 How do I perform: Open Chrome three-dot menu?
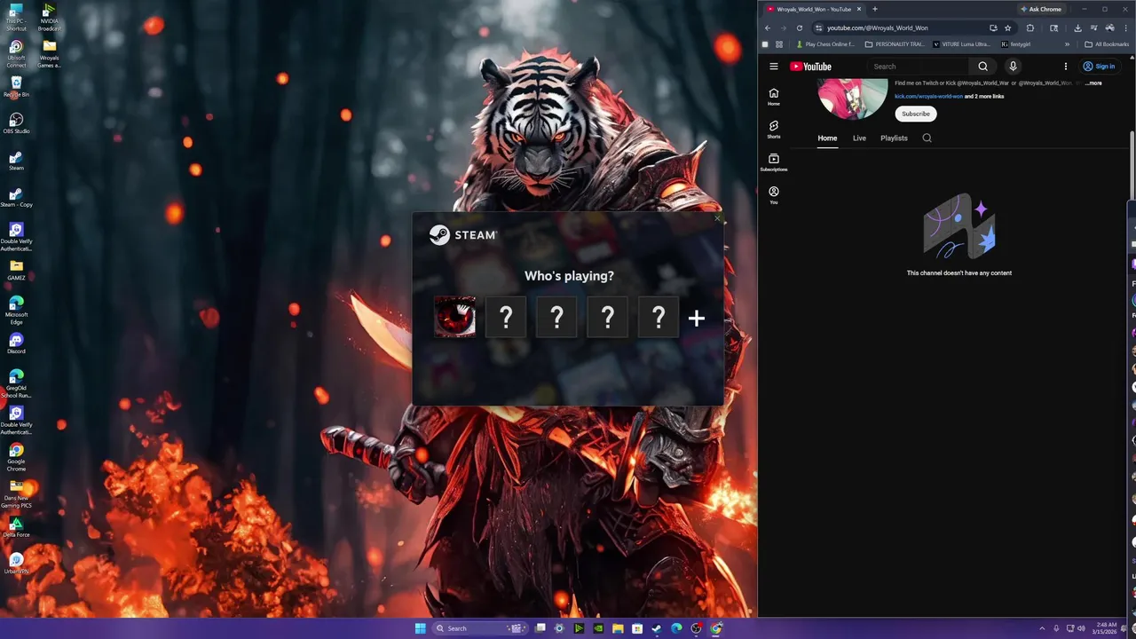click(1125, 28)
